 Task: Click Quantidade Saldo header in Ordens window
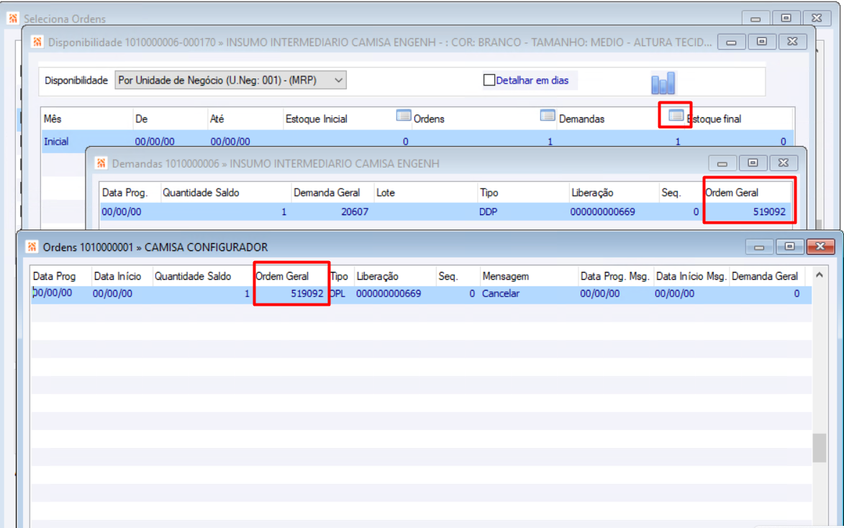[193, 276]
